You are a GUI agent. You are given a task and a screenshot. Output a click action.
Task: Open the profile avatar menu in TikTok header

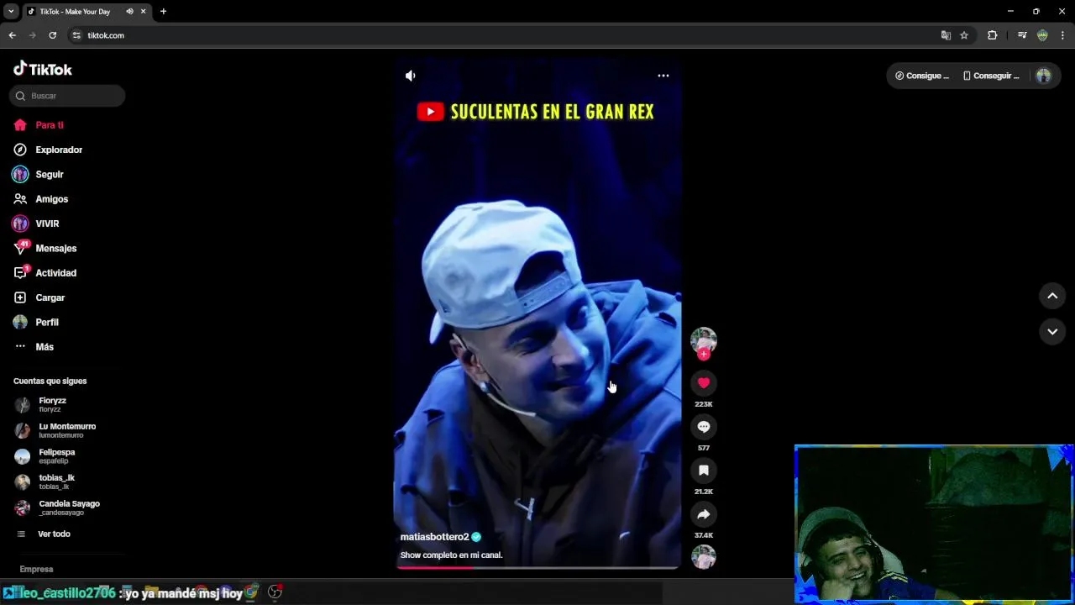point(1044,76)
